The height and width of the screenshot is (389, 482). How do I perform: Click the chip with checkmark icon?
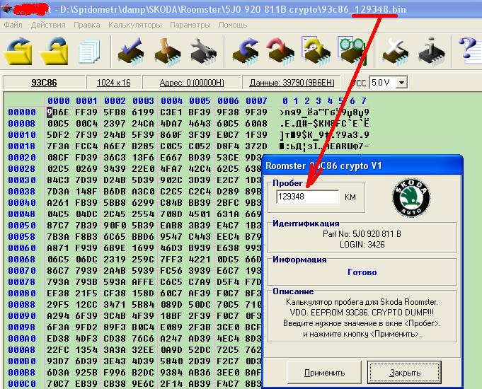(x=131, y=52)
